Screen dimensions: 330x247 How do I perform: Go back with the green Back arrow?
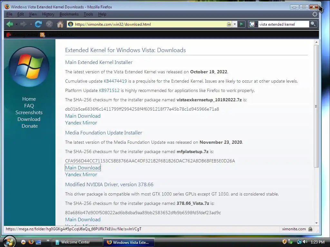[10, 24]
